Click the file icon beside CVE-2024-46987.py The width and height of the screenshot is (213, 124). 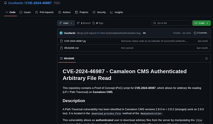(x=61, y=41)
